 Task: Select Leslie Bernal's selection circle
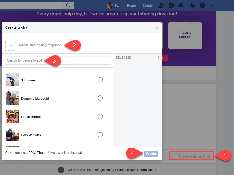[100, 116]
